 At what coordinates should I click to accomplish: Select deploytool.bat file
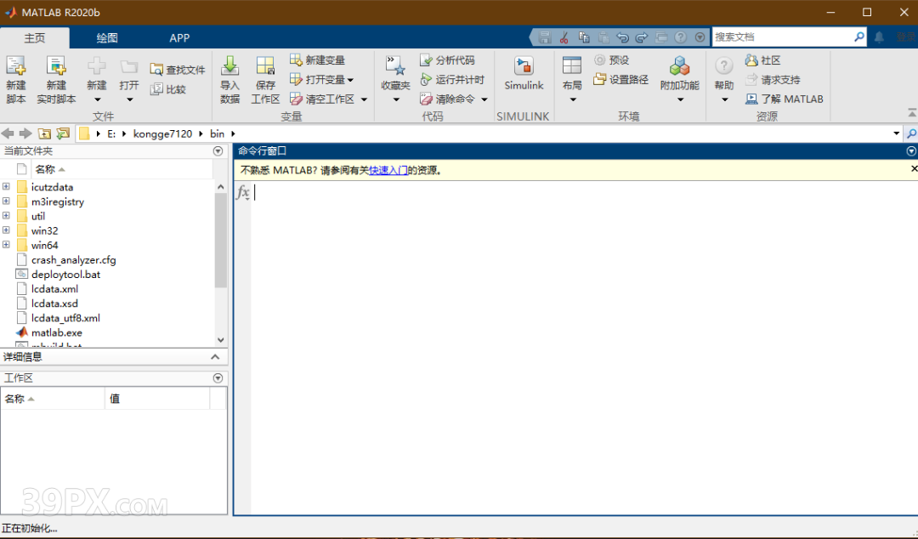[65, 275]
